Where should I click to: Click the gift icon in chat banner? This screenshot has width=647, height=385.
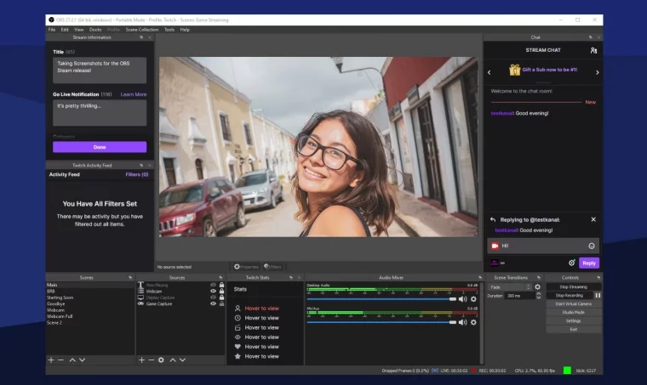pyautogui.click(x=514, y=70)
